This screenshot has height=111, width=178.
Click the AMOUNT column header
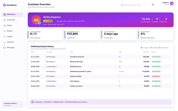[146, 52]
